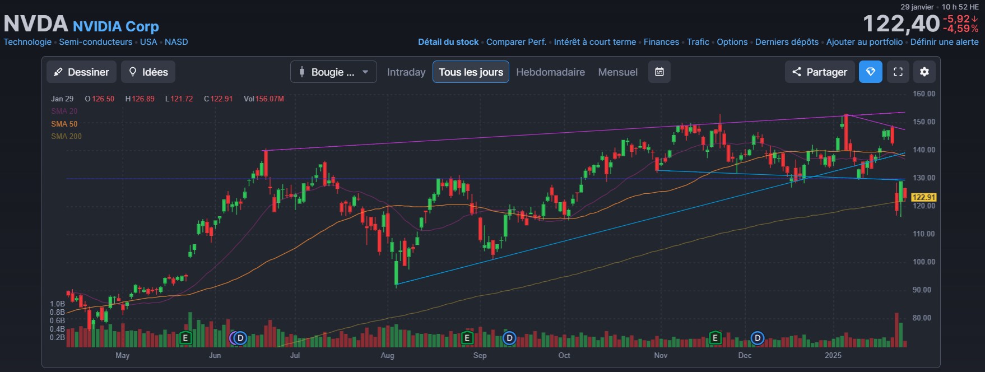
Task: Click the Semi-conducteurs industry link
Action: (96, 42)
